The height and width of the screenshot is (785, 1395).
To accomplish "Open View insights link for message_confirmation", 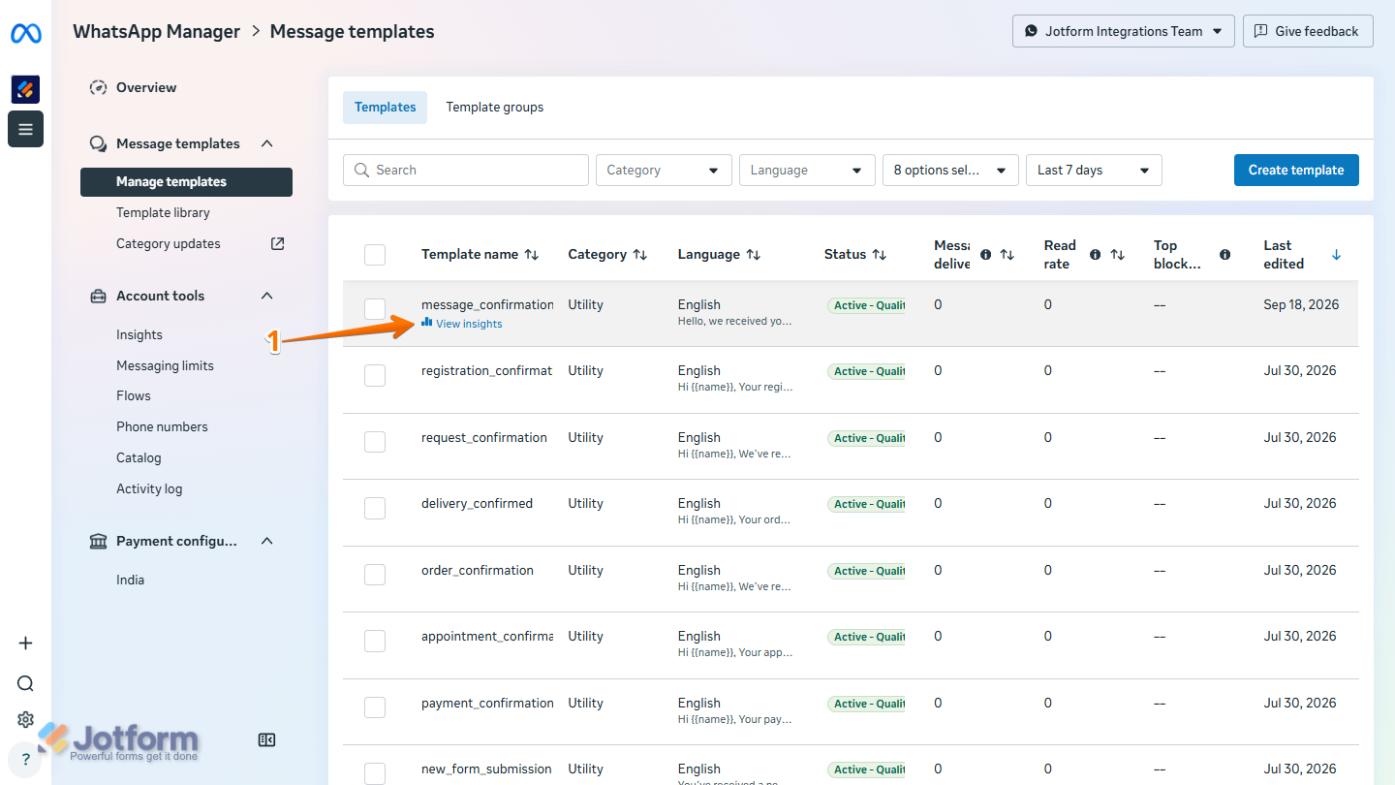I will [462, 324].
